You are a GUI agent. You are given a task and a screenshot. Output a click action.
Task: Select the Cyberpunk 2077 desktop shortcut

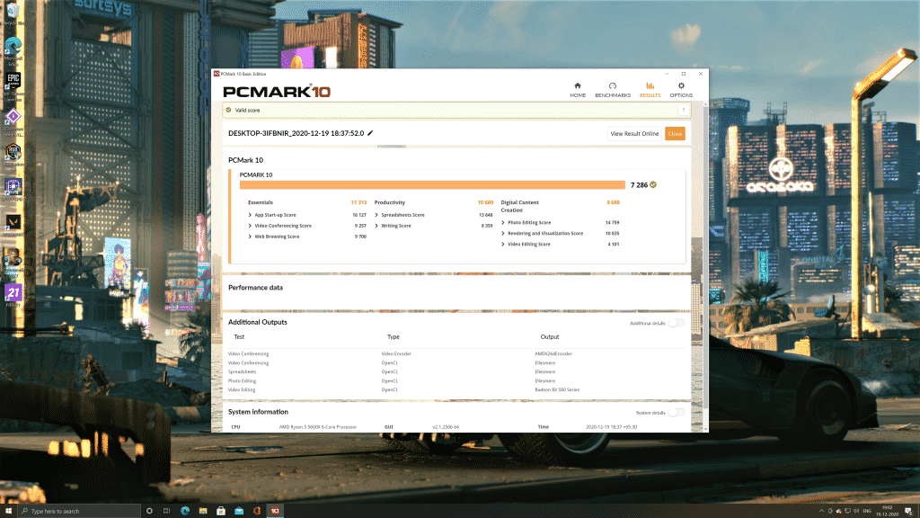pyautogui.click(x=13, y=262)
